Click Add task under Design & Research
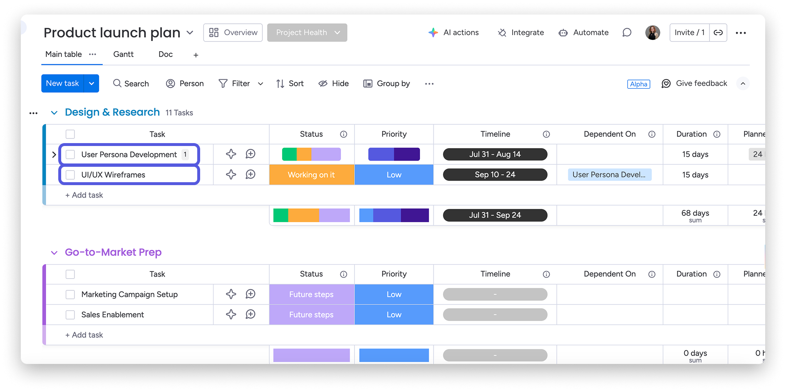Screen dimensions: 786x391 tap(84, 195)
